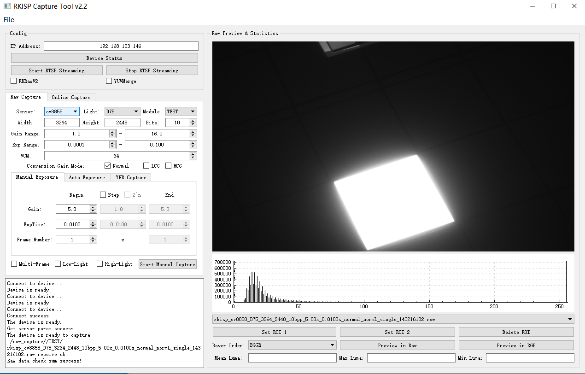Click the Set ROI 1 button
This screenshot has width=585, height=374.
pos(274,332)
